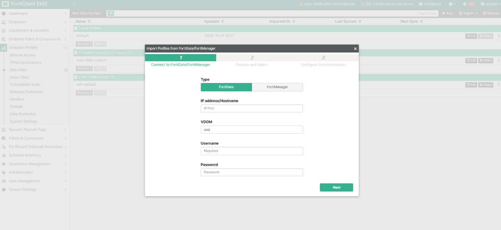Click the FortiGuard Outbreak Detections icon

[4, 147]
